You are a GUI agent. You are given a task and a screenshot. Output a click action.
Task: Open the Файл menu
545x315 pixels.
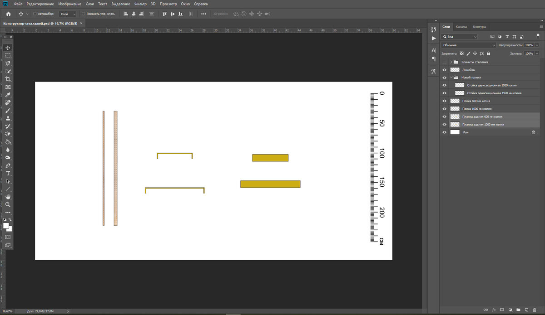tap(18, 4)
